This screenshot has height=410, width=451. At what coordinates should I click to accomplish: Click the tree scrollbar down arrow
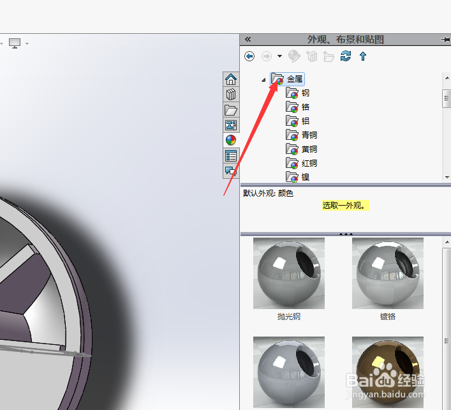pos(447,178)
